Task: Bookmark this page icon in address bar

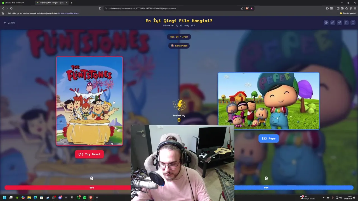Action: pyautogui.click(x=100, y=8)
